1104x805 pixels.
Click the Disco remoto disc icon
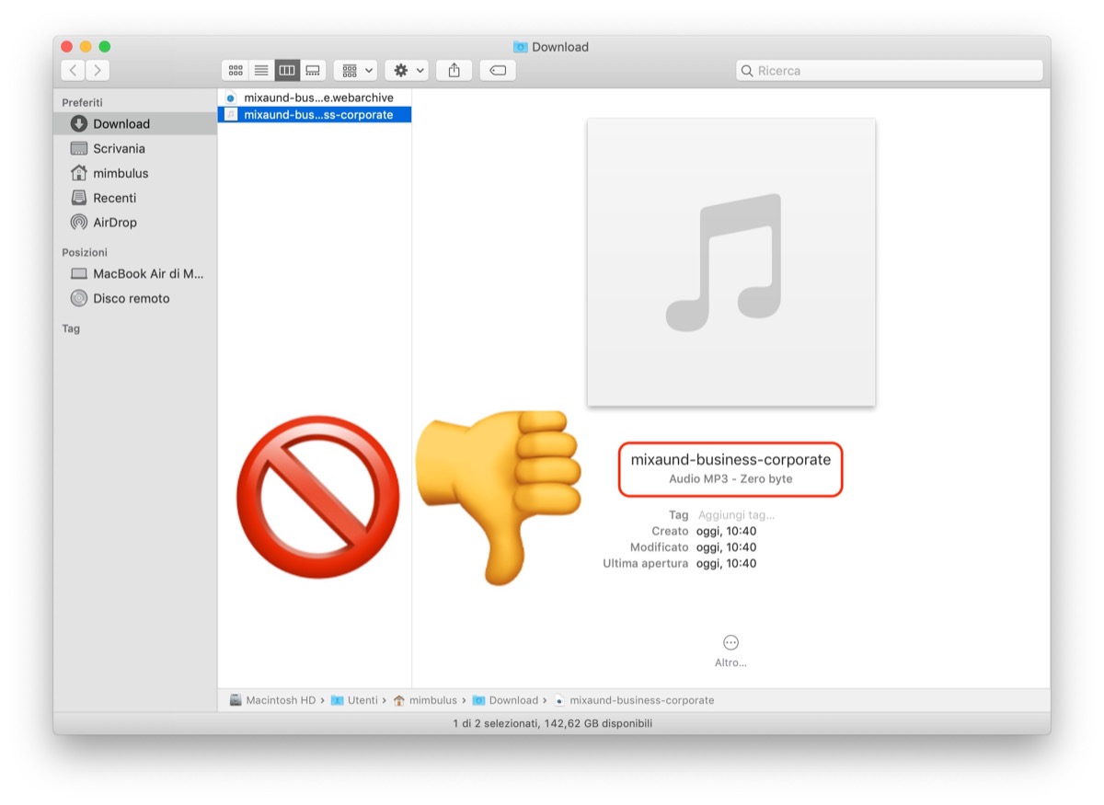(79, 298)
